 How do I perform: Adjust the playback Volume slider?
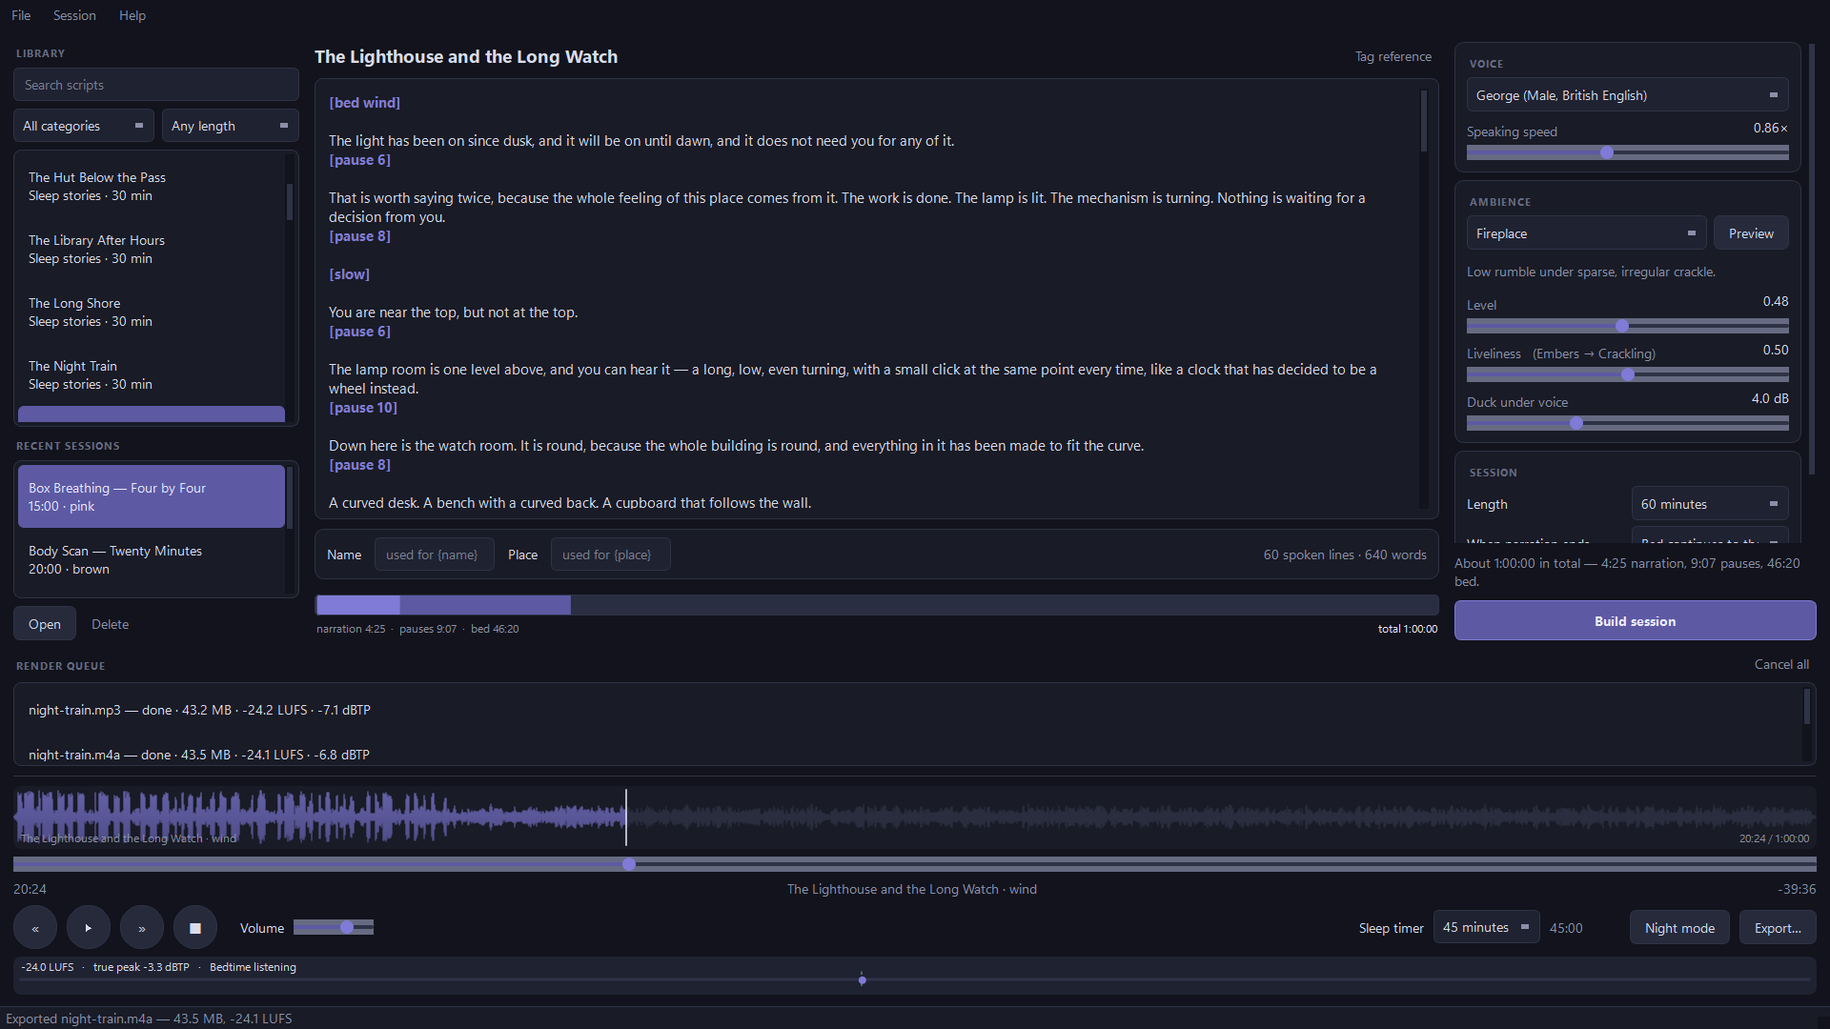click(334, 928)
